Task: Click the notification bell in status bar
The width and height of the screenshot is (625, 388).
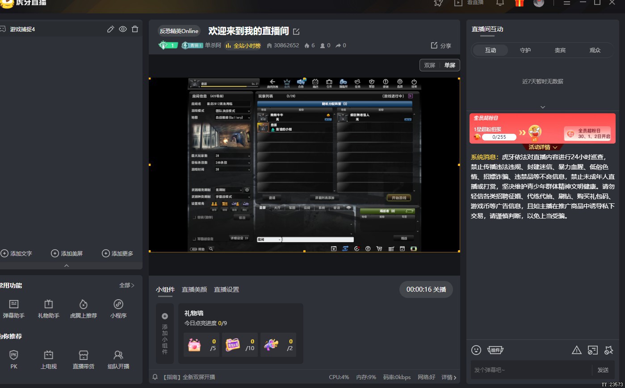Action: pos(155,377)
